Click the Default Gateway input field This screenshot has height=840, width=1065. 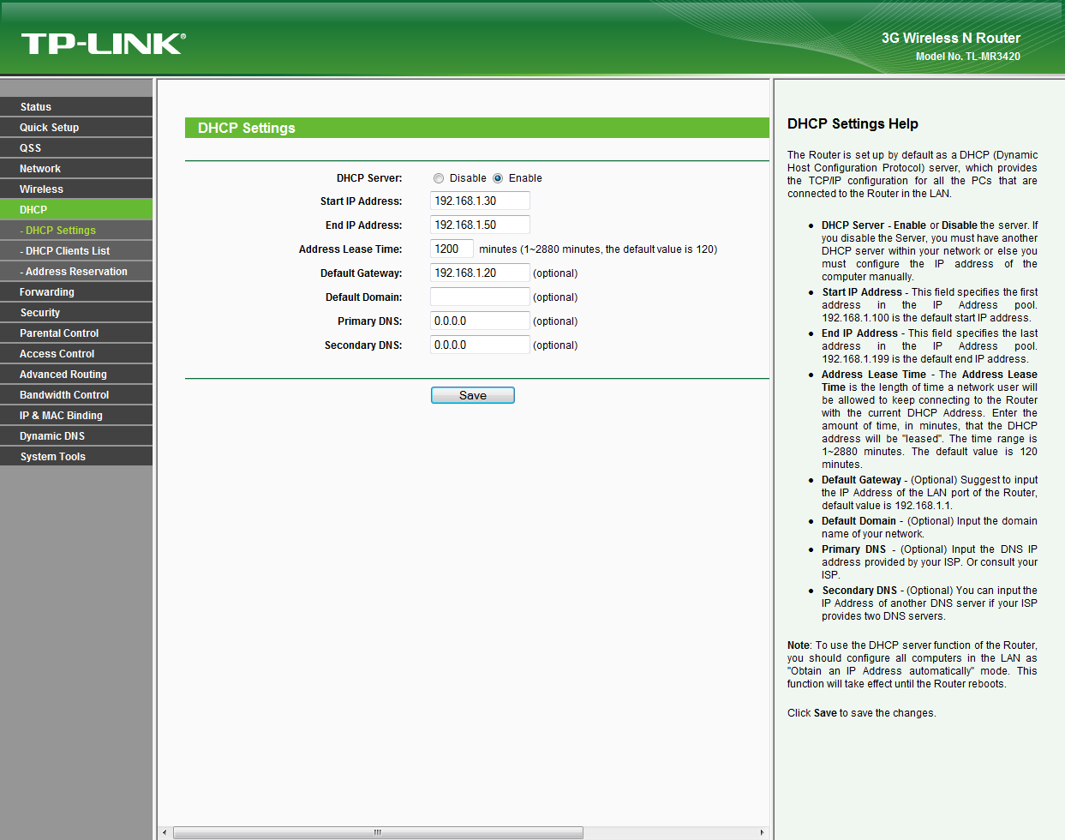pos(480,273)
